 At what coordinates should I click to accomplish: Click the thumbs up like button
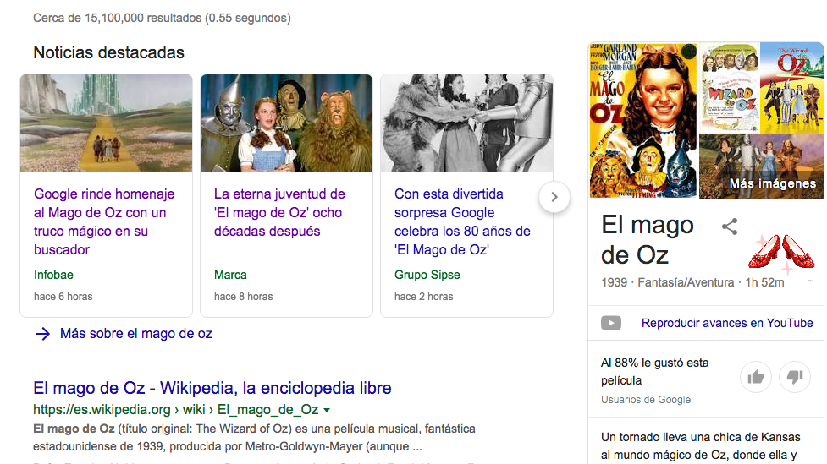point(756,377)
